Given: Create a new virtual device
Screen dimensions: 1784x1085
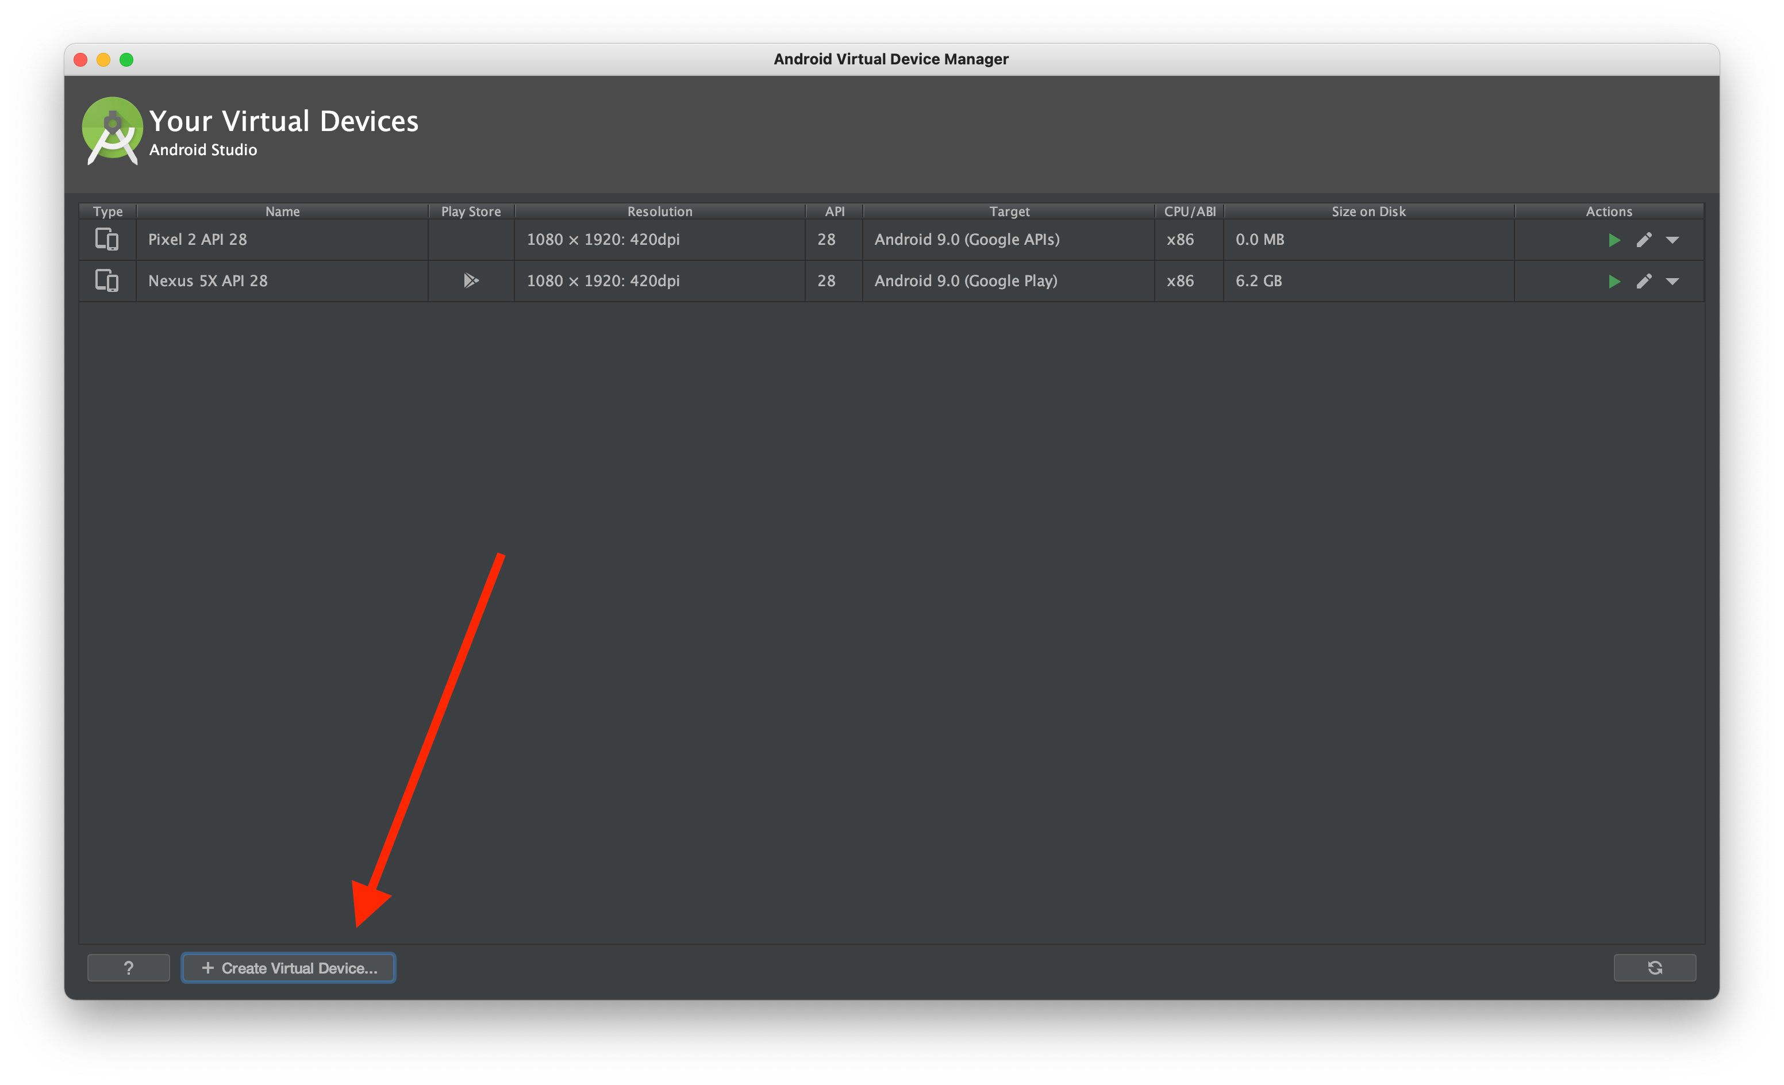Looking at the screenshot, I should point(288,968).
